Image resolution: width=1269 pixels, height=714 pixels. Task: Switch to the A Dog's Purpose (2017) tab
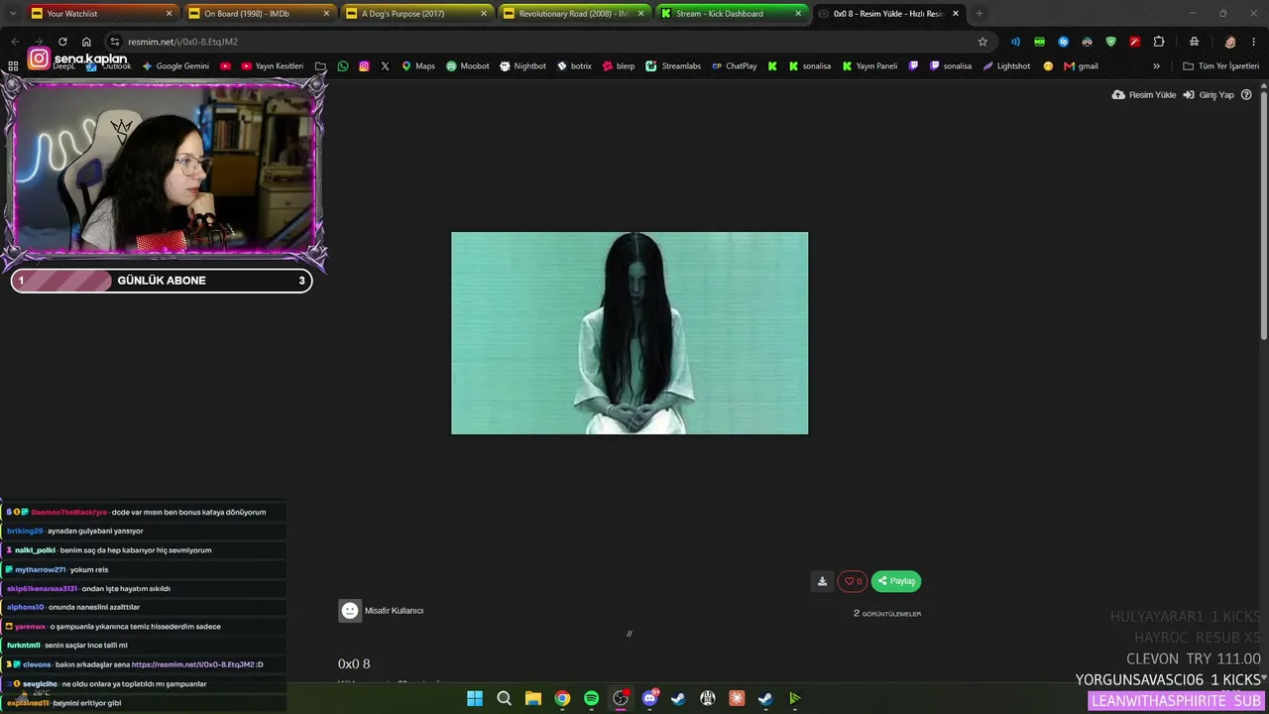(x=416, y=14)
